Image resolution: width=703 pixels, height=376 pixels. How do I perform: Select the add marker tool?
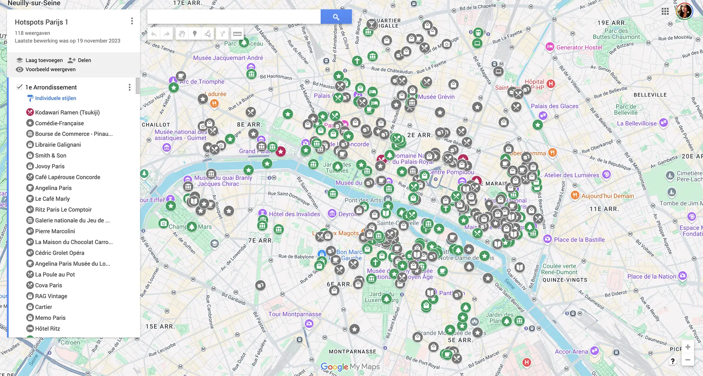click(x=195, y=34)
